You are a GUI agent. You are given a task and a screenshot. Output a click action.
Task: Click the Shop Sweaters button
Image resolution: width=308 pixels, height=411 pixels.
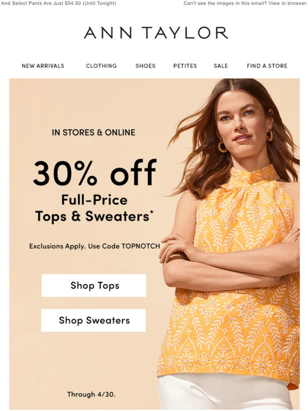point(93,320)
